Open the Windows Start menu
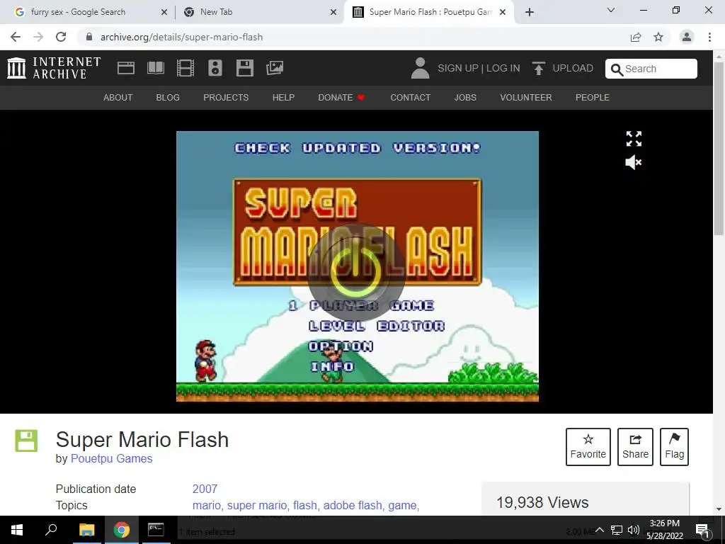725x544 pixels. tap(17, 530)
